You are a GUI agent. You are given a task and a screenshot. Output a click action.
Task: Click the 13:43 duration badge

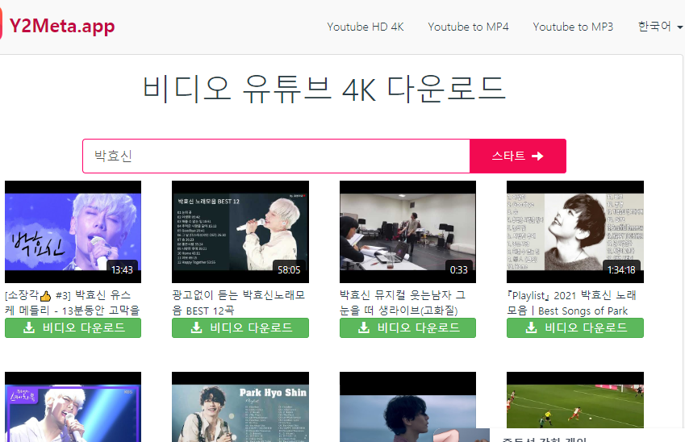[122, 270]
